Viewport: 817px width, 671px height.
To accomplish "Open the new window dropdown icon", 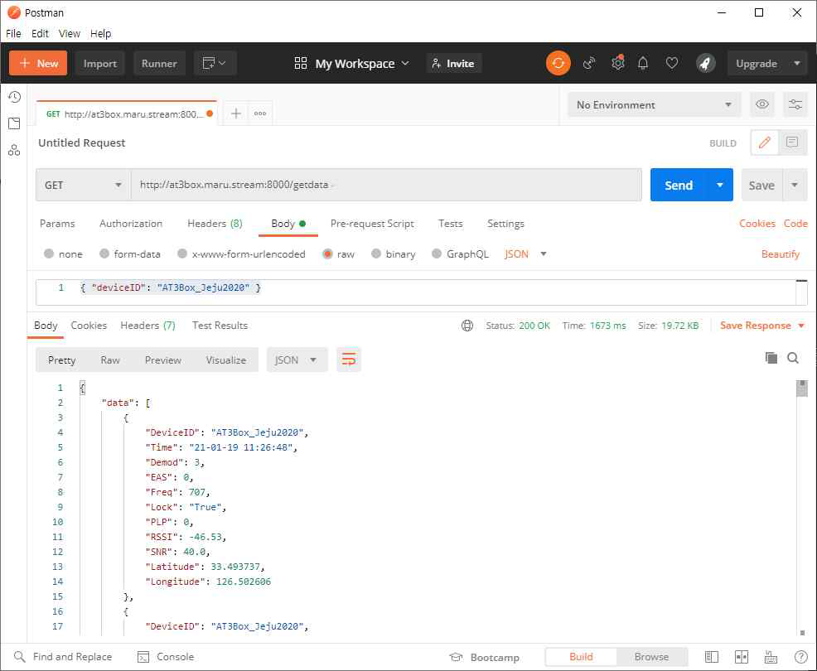I will pyautogui.click(x=215, y=64).
